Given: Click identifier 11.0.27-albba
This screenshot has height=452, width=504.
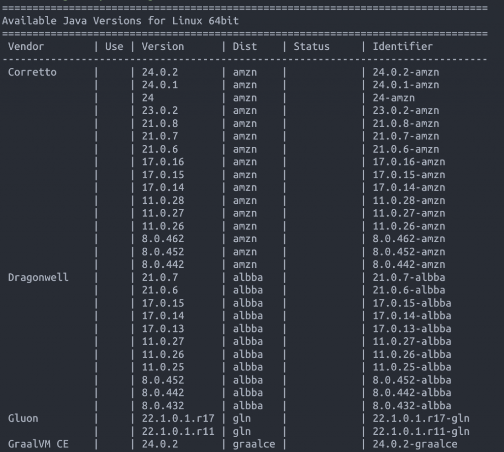Looking at the screenshot, I should [x=412, y=341].
